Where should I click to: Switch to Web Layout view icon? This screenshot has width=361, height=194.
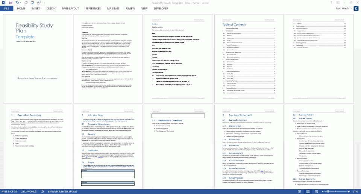click(x=316, y=191)
